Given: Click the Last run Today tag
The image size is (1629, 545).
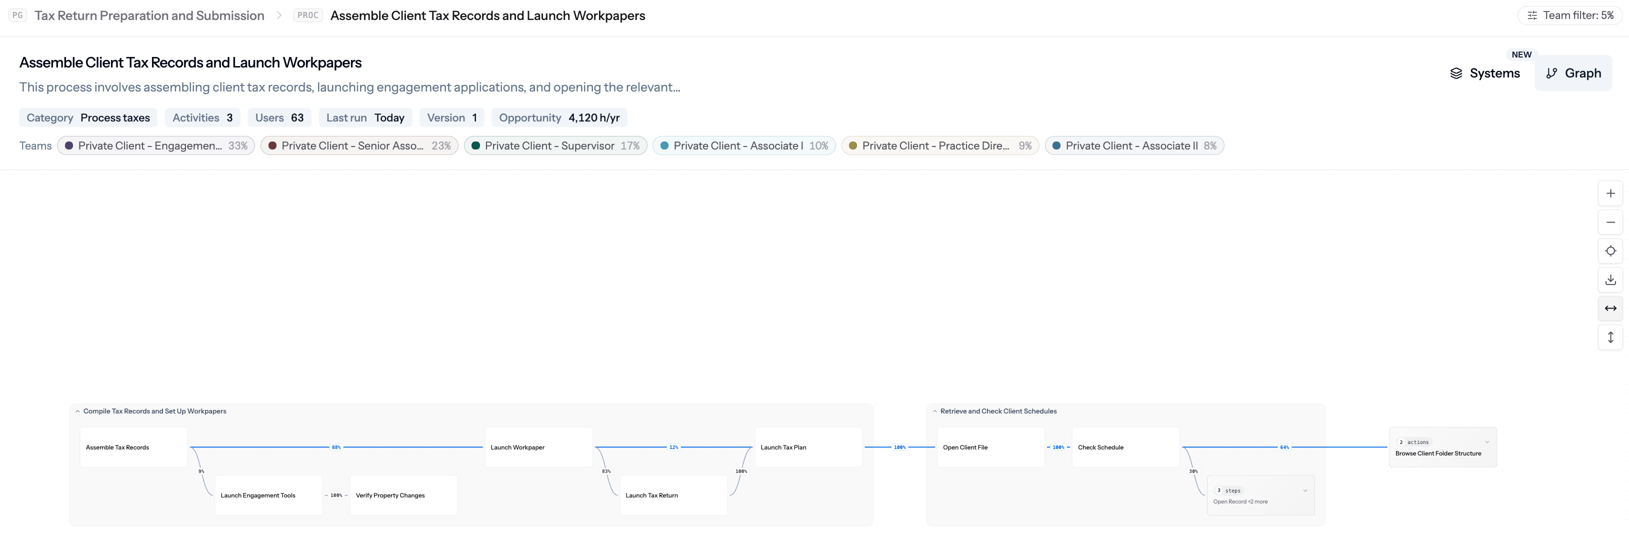Looking at the screenshot, I should 365,117.
